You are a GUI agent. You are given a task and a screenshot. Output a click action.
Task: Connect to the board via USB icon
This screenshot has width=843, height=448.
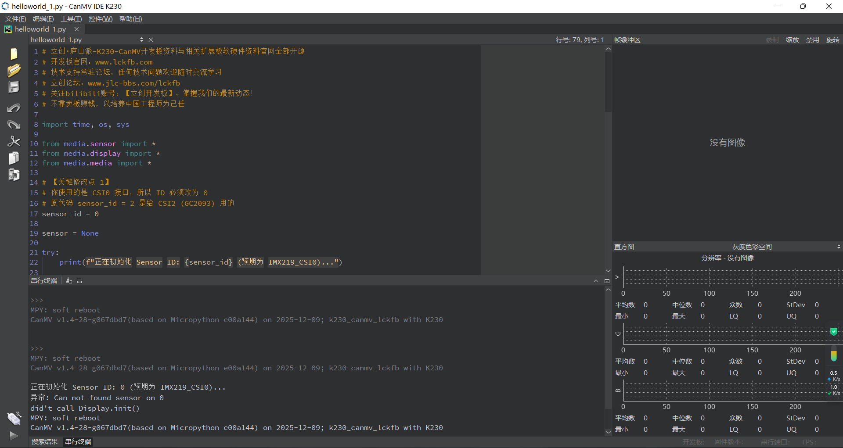(x=14, y=418)
